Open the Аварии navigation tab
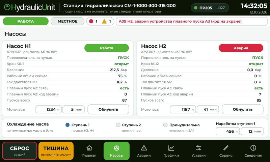This screenshot has height=162, width=270. pos(144,151)
